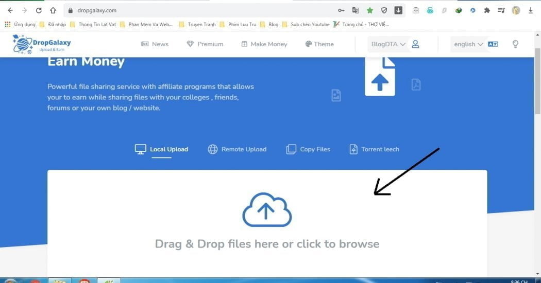Switch to the Torrent leech tab

(375, 149)
